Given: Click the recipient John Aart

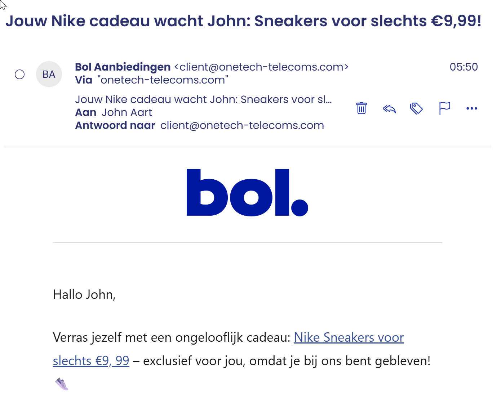Looking at the screenshot, I should (x=127, y=112).
